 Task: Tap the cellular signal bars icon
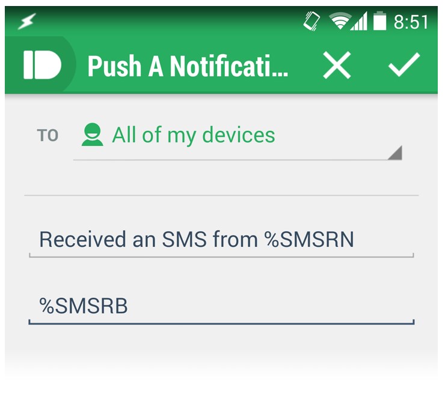[x=359, y=21]
